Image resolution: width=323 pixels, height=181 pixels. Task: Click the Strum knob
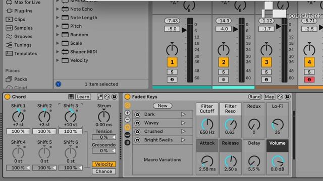(104, 116)
